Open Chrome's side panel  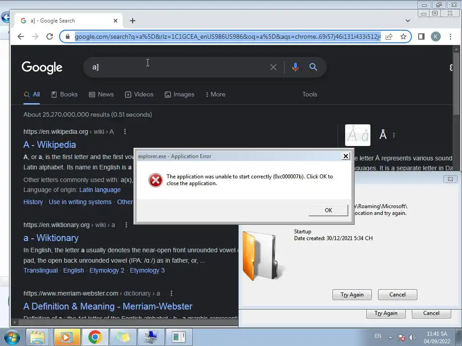pyautogui.click(x=421, y=36)
